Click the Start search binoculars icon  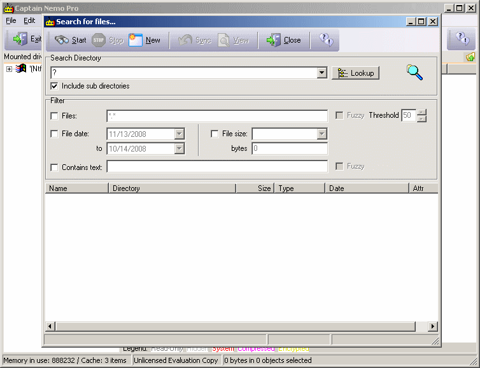coord(62,40)
